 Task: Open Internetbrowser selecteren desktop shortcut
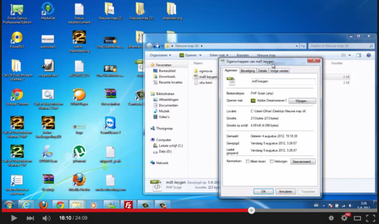pos(17,185)
